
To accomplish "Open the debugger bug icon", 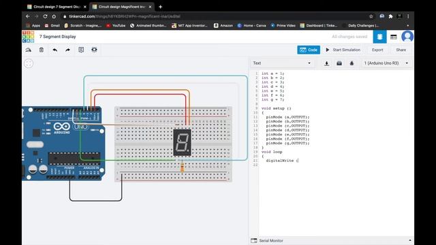I will [352, 63].
